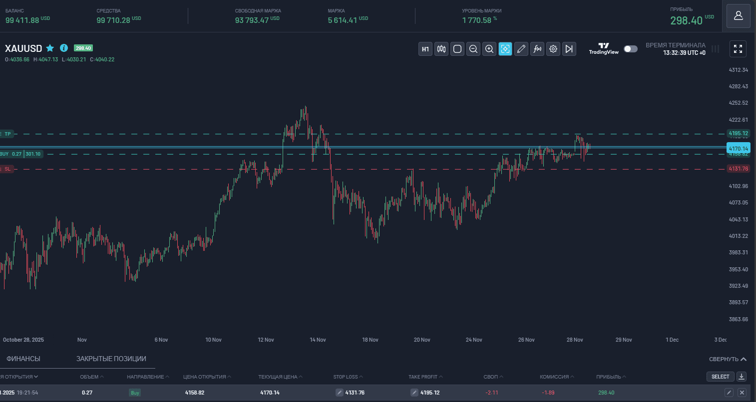The height and width of the screenshot is (402, 756).
Task: Click the SELECT button
Action: tap(720, 377)
